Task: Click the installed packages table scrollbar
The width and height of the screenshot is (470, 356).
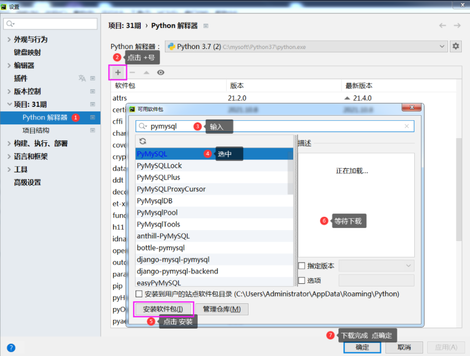Action: tap(459, 189)
